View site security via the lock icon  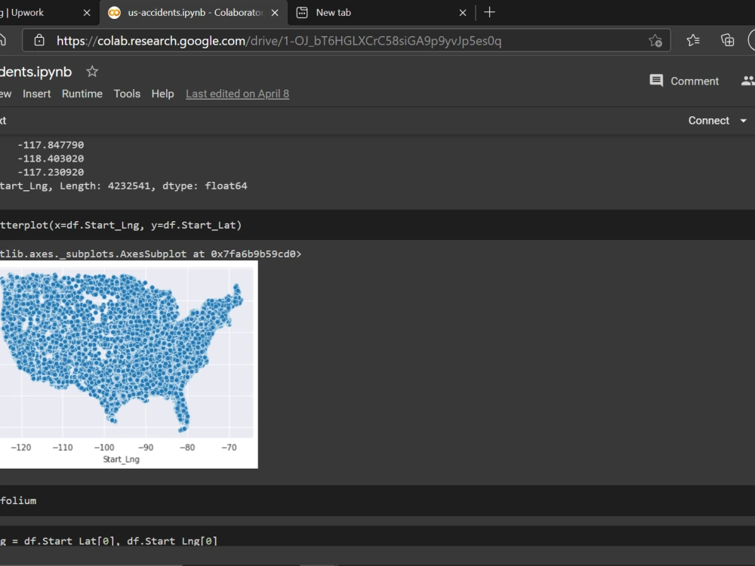[x=39, y=40]
